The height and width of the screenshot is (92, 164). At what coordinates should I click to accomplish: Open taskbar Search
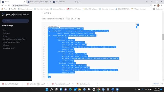tap(52, 89)
